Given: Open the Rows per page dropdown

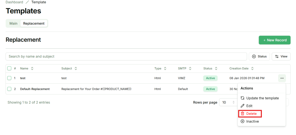Looking at the screenshot, I should [x=227, y=102].
